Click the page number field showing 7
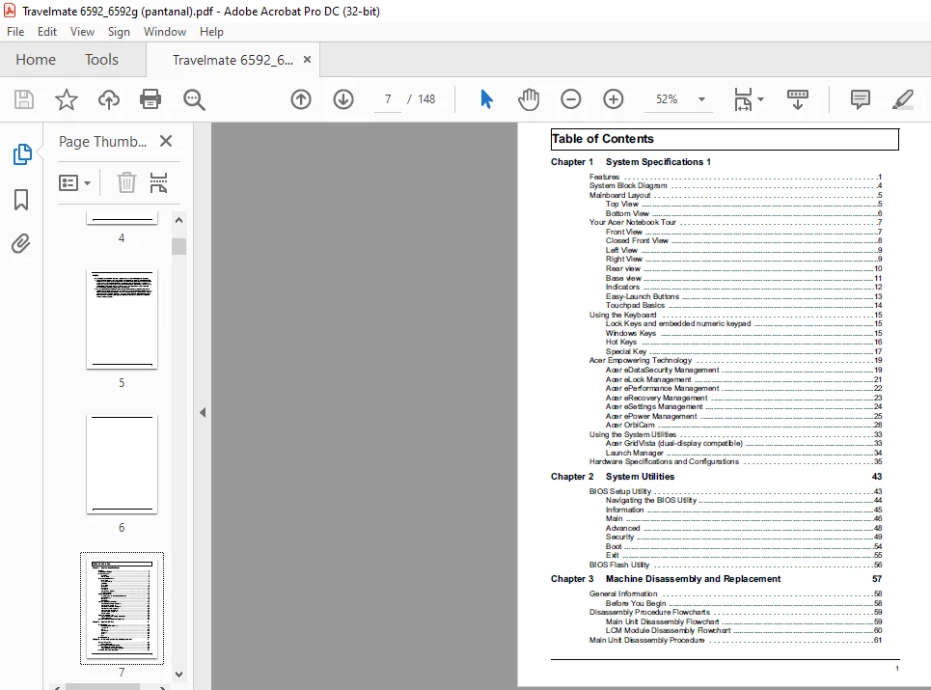Image resolution: width=931 pixels, height=690 pixels. pyautogui.click(x=388, y=99)
